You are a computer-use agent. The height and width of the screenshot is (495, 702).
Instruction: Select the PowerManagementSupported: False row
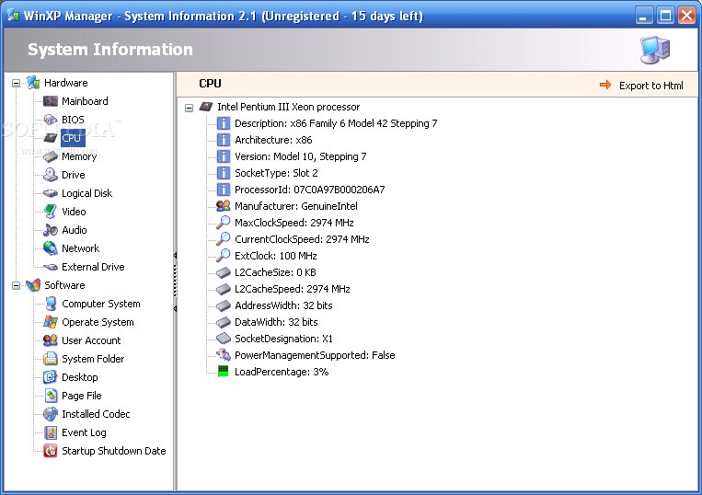point(315,355)
